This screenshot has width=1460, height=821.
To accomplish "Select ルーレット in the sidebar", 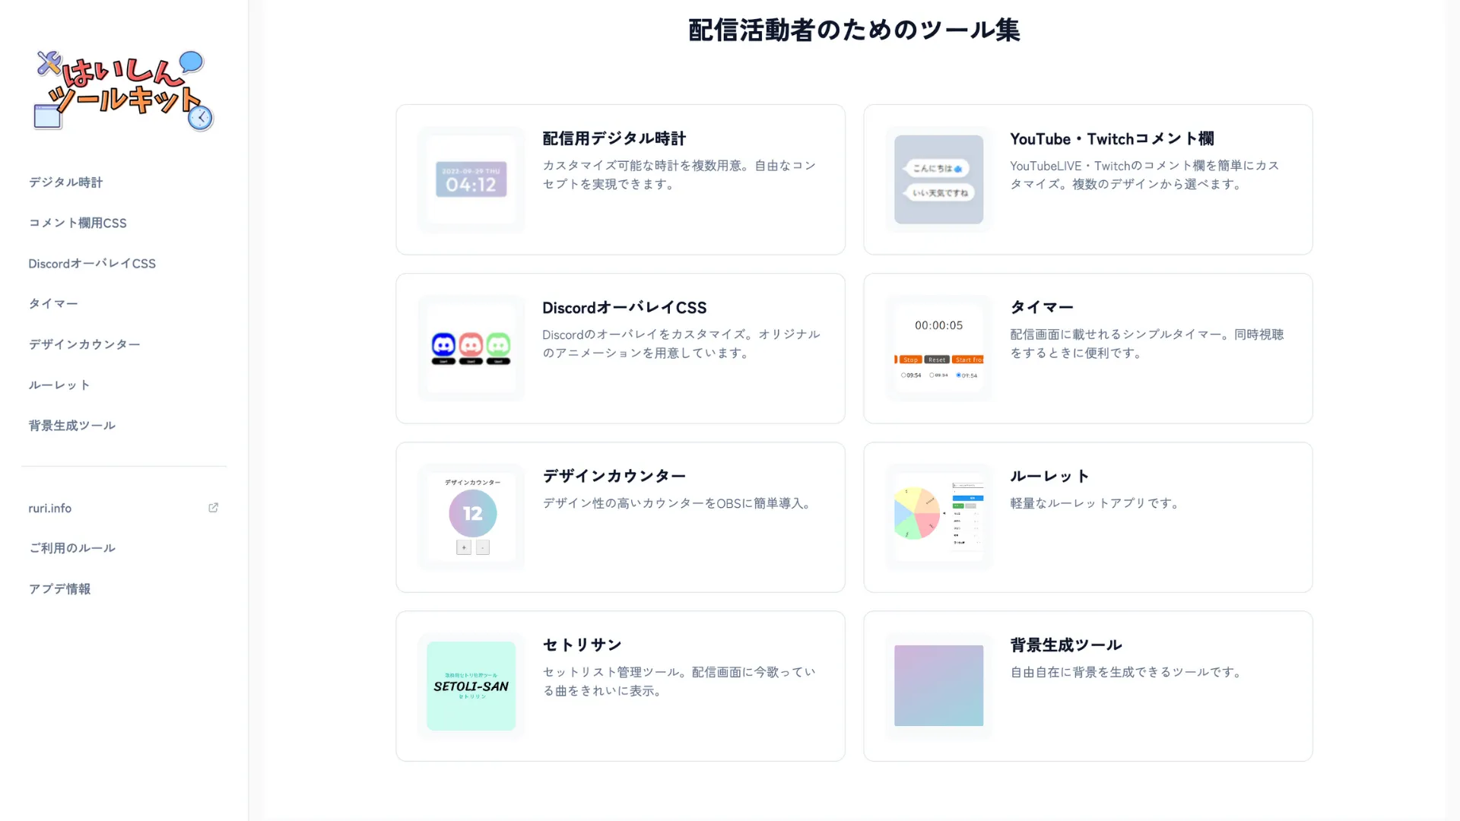I will (59, 385).
